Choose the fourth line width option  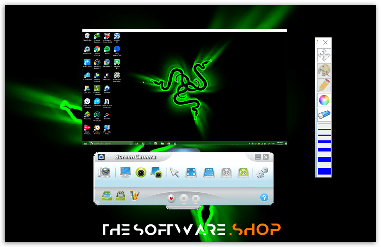click(x=325, y=150)
